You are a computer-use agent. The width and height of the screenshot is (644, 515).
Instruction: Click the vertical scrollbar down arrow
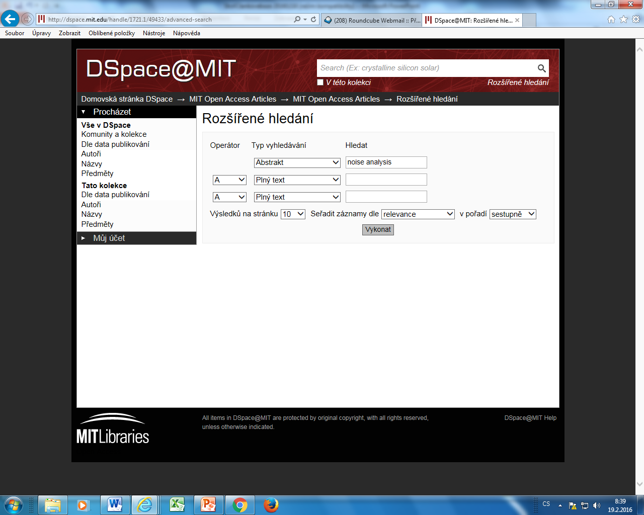click(x=639, y=484)
